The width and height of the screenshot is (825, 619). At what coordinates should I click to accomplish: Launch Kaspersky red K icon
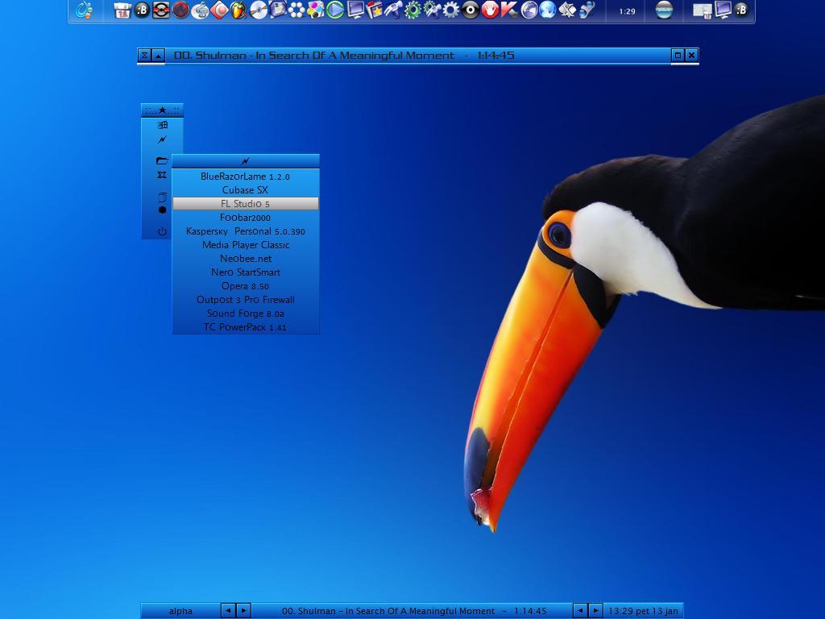[509, 10]
